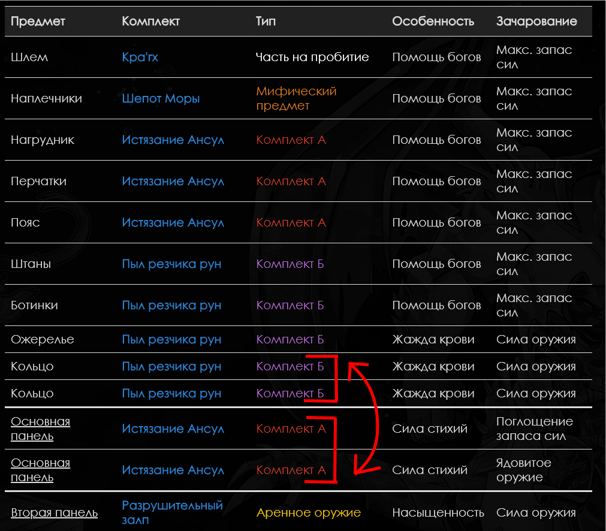Click Помощь богов in the Шлем row
606x531 pixels.
(x=437, y=57)
